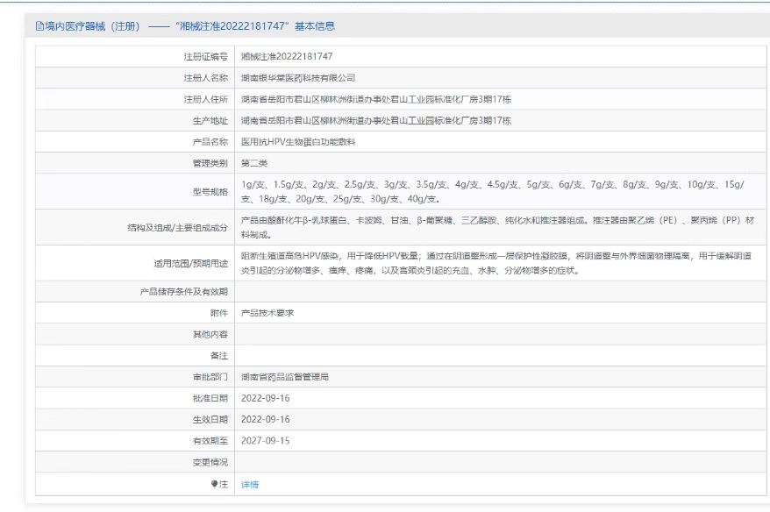Screen dimensions: 770x512
Task: Select registration number 湘械注准20222181747 value
Action: 287,56
